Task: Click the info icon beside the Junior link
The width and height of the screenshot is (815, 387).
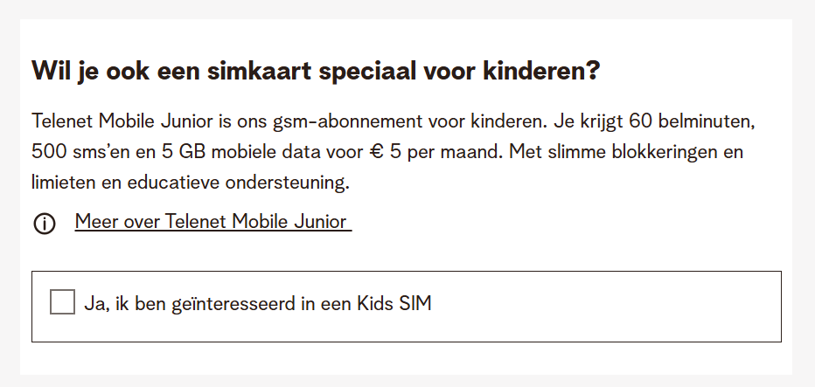Action: [44, 224]
